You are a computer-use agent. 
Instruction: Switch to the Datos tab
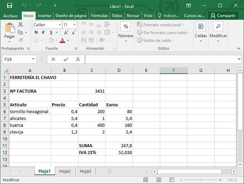pyautogui.click(x=117, y=16)
